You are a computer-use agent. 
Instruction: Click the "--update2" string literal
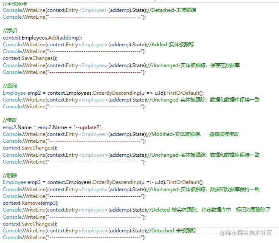[x=87, y=127]
